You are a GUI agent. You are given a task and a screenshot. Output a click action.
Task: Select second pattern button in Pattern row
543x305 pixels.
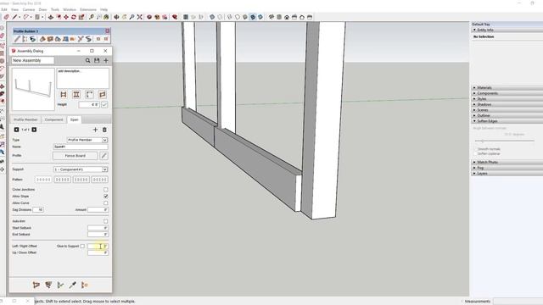[62, 180]
